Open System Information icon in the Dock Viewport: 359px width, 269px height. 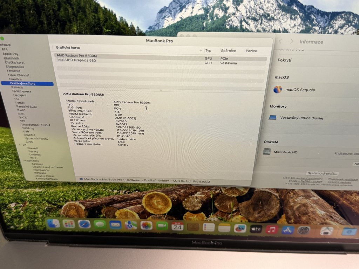click(x=326, y=231)
